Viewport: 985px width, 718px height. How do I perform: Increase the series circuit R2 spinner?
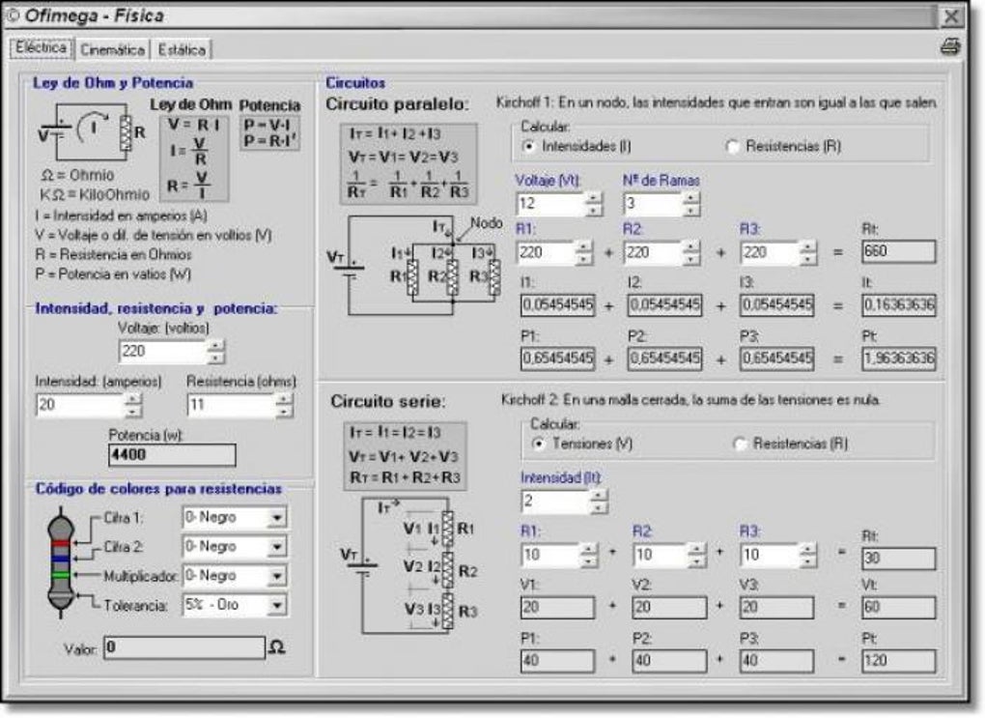coord(696,549)
